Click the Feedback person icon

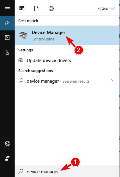(x=7, y=158)
